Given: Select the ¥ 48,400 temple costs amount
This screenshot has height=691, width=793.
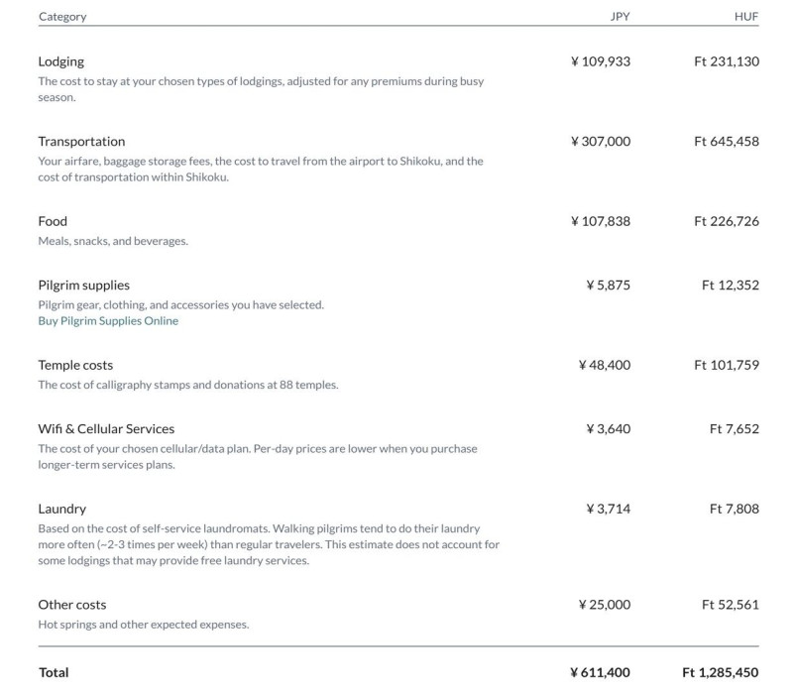Looking at the screenshot, I should coord(605,365).
